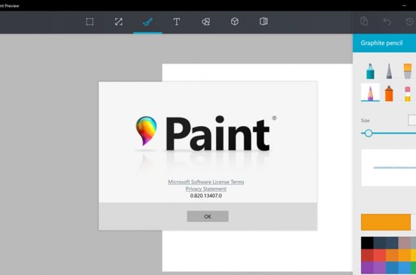Open the Brushes tool in the toolbar
This screenshot has height=275, width=416.
[148, 21]
